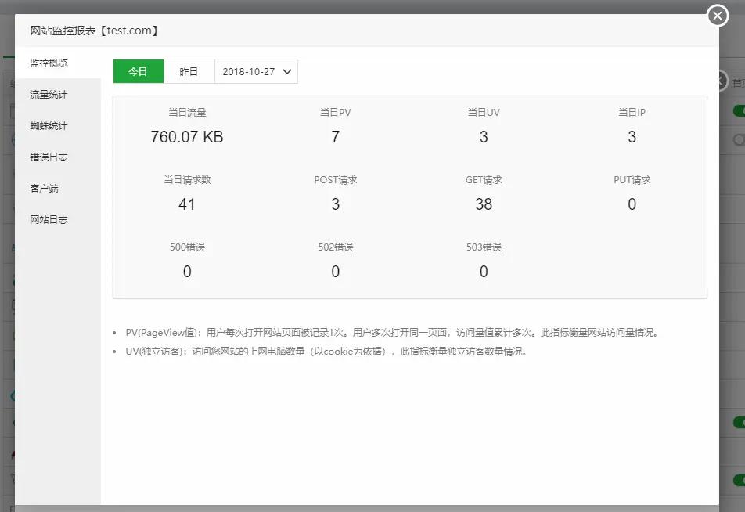Select the green 今日 button
The height and width of the screenshot is (512, 745).
tap(138, 71)
